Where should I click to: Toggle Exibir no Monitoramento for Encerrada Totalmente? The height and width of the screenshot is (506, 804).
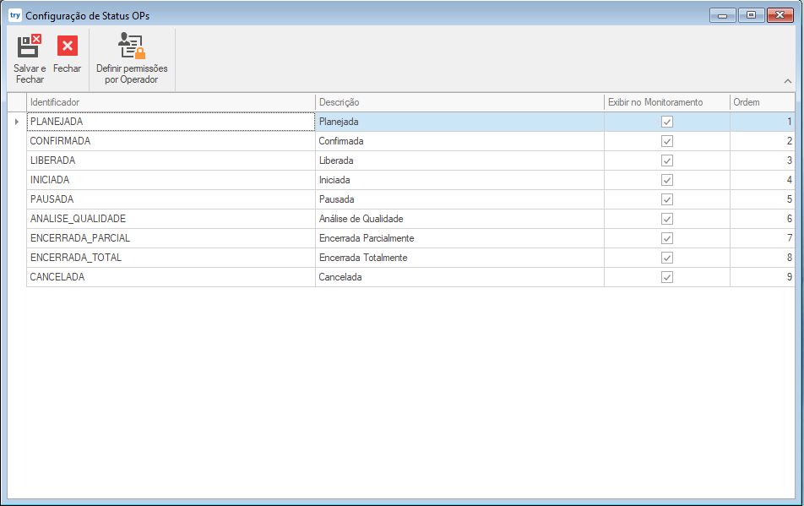click(666, 258)
